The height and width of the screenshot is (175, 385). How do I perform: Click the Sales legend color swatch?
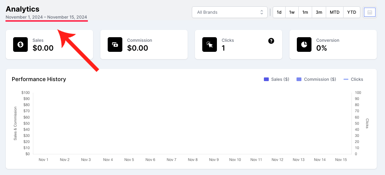(x=266, y=79)
